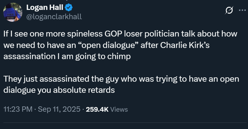Screen dimensions: 248x129
Task: Click the Views label
Action: 119,109
